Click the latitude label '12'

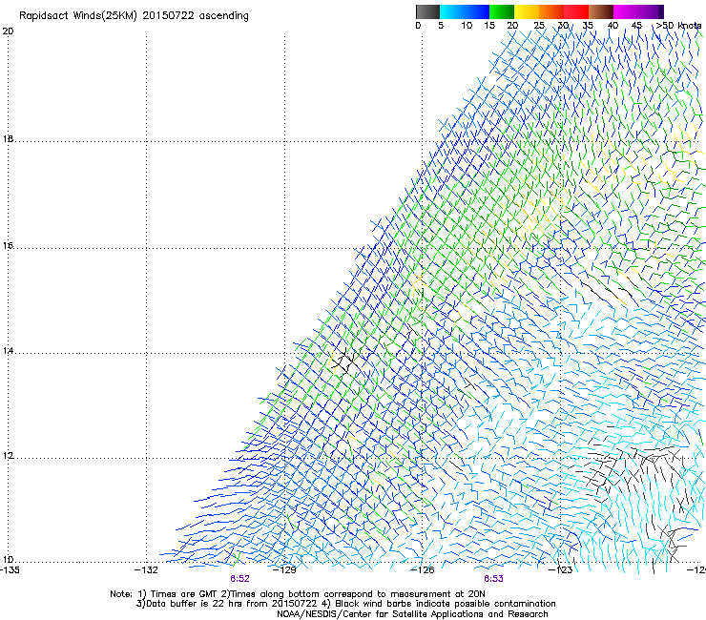coord(8,456)
